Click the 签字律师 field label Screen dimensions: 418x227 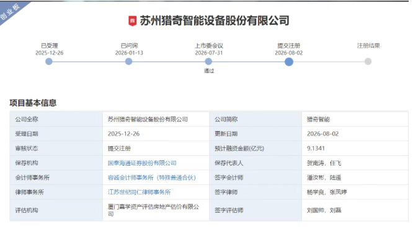pos(226,192)
